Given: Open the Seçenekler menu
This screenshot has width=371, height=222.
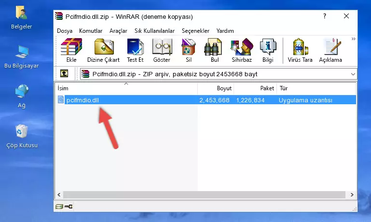Looking at the screenshot, I should coord(195,31).
